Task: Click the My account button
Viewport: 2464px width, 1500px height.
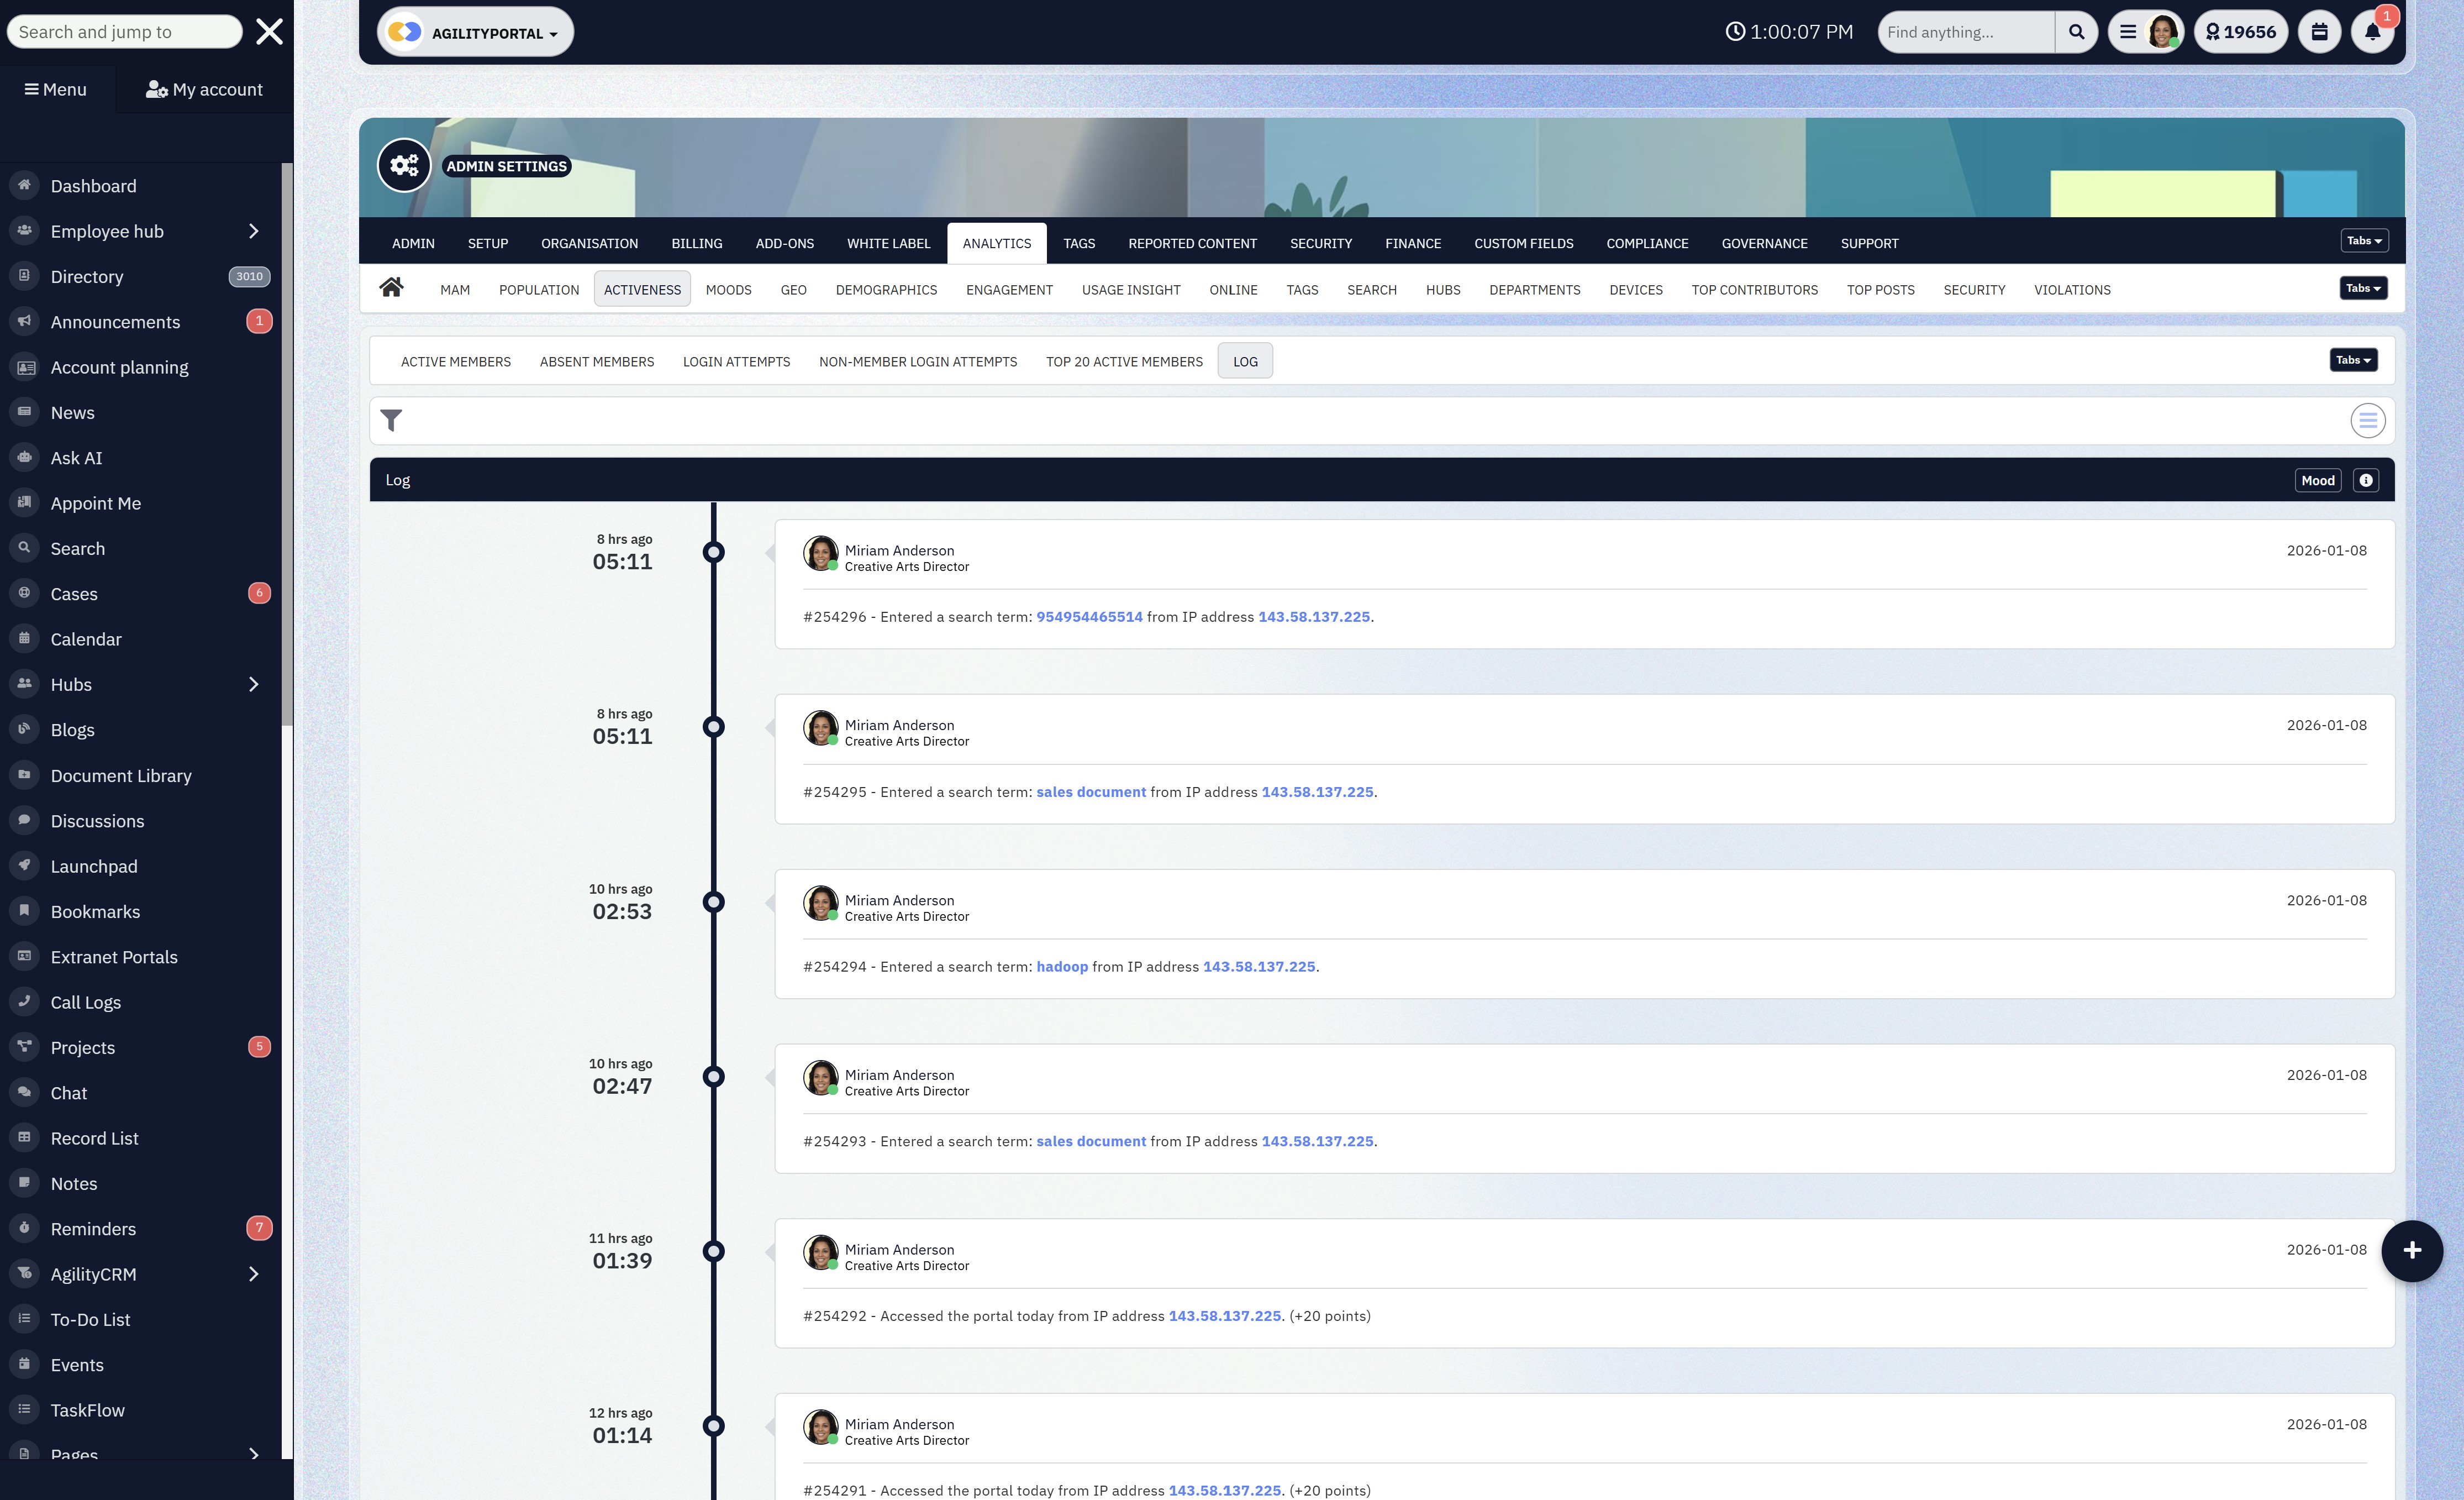Action: click(x=204, y=89)
